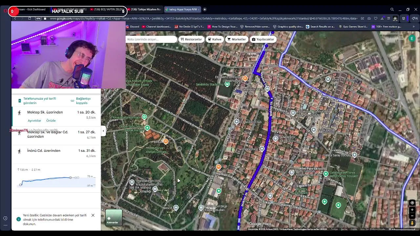The height and width of the screenshot is (236, 420).
Task: Switch to the BOŞ YAPTIN ZELDE tab
Action: point(107,10)
